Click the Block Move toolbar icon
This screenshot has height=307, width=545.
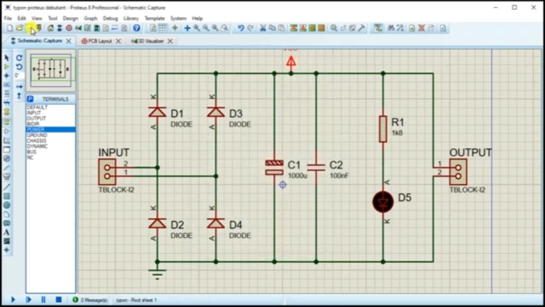pyautogui.click(x=303, y=28)
